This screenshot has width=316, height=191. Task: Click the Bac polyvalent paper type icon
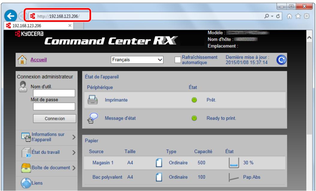click(159, 177)
